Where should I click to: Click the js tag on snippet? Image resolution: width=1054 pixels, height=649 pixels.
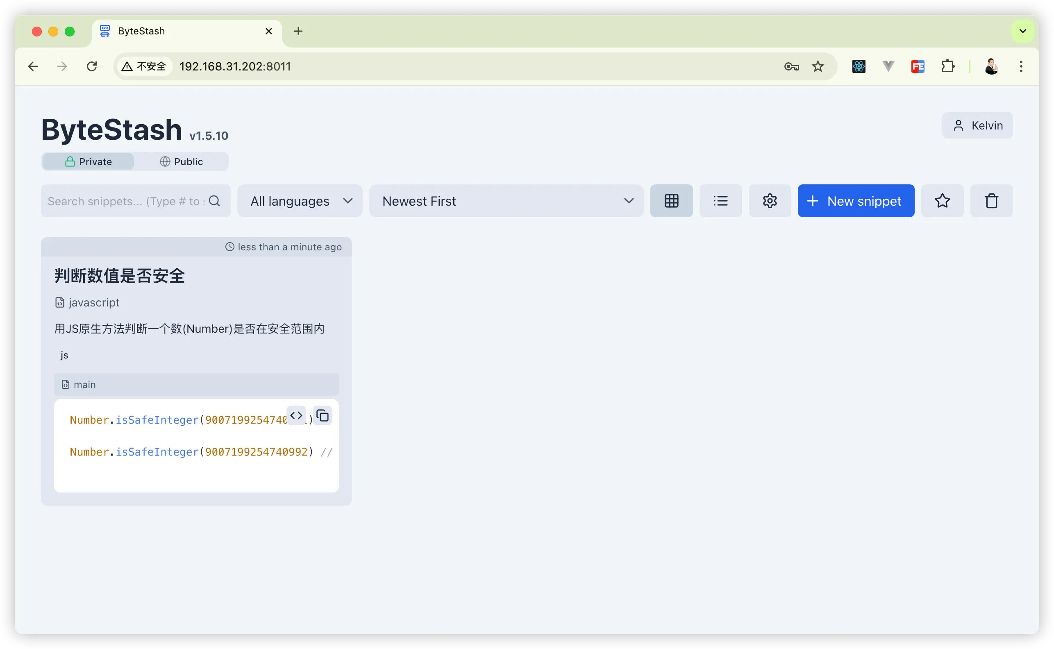click(64, 355)
